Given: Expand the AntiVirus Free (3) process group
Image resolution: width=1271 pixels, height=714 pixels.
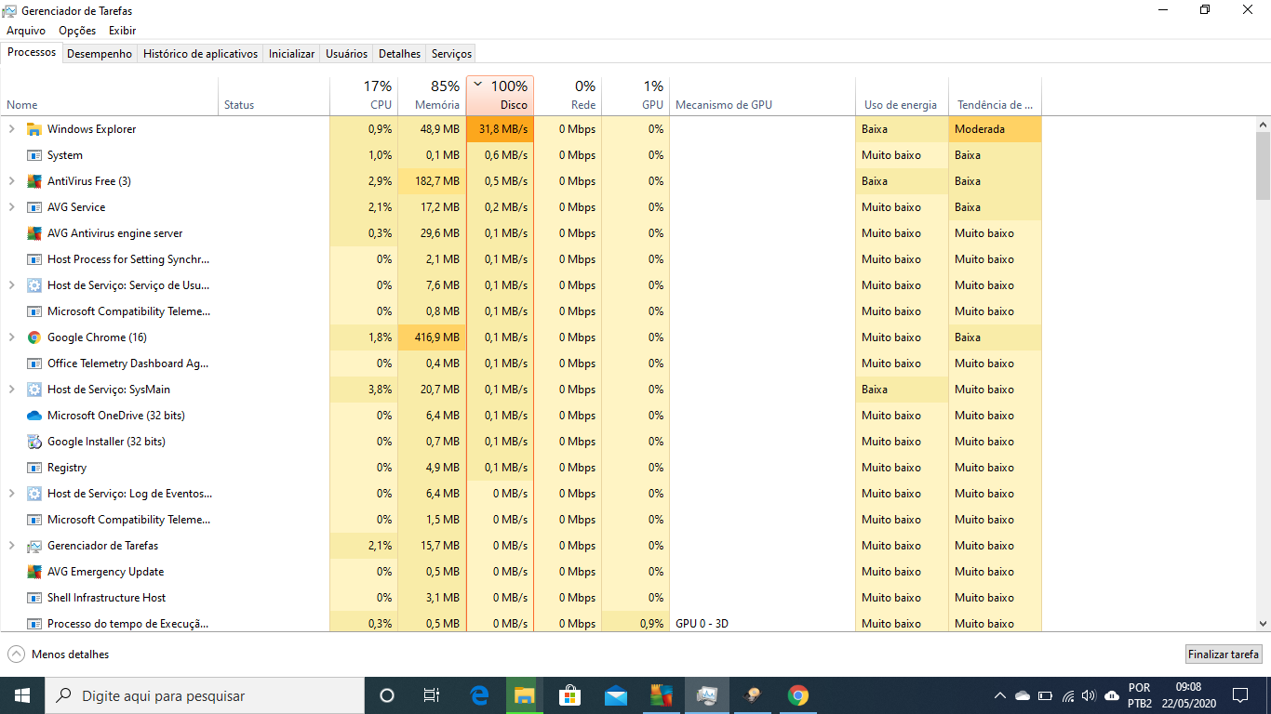Looking at the screenshot, I should click(11, 181).
